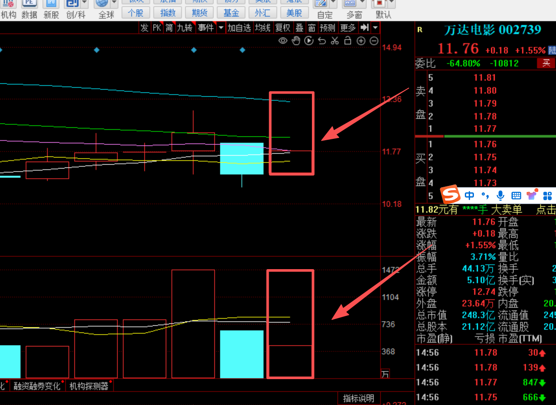Click the 大卖单 ticker text
The height and width of the screenshot is (405, 556).
[x=506, y=210]
